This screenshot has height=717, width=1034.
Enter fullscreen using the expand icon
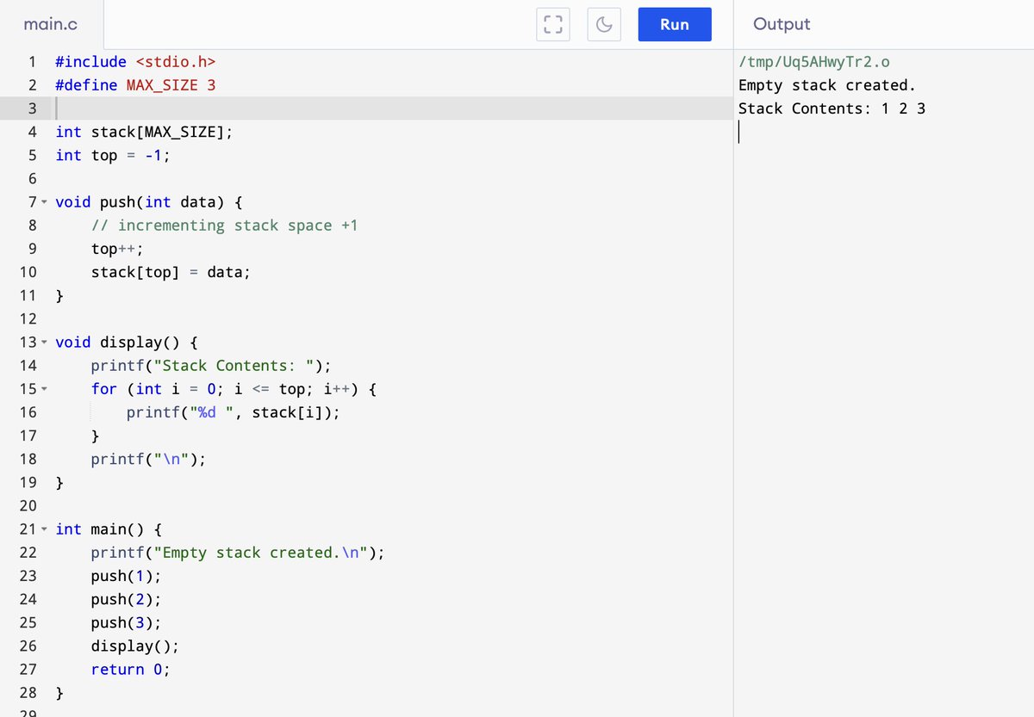[x=552, y=24]
